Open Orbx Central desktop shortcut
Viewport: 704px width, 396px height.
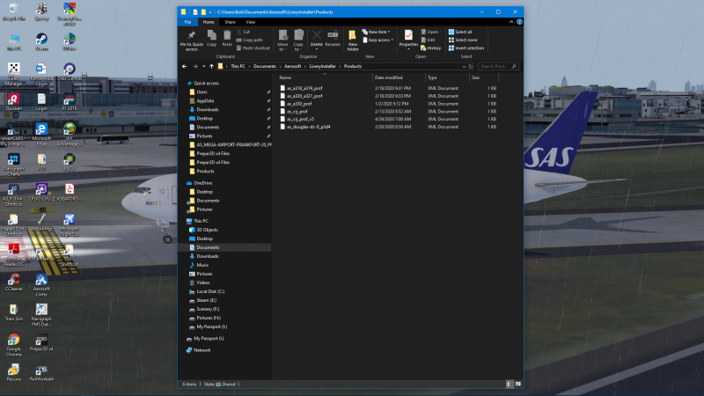tap(70, 72)
